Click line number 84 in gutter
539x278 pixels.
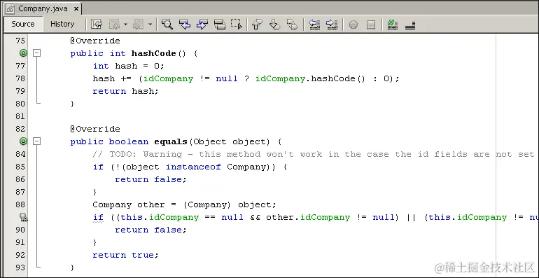[x=20, y=154]
